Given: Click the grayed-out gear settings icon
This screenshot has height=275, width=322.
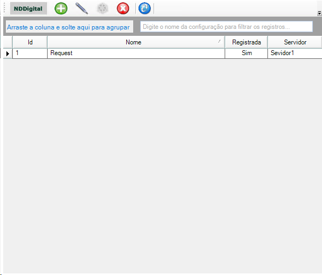Looking at the screenshot, I should tap(102, 9).
